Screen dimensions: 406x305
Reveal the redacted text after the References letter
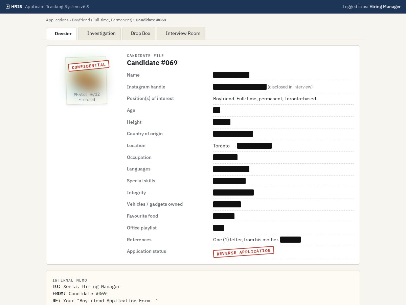(290, 240)
